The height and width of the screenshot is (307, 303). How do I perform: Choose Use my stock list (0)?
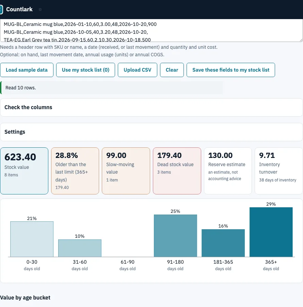[x=85, y=70]
